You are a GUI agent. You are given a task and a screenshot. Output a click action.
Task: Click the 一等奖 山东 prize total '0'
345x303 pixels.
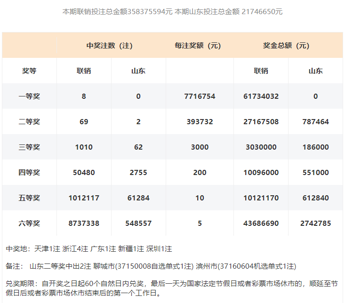(315, 96)
